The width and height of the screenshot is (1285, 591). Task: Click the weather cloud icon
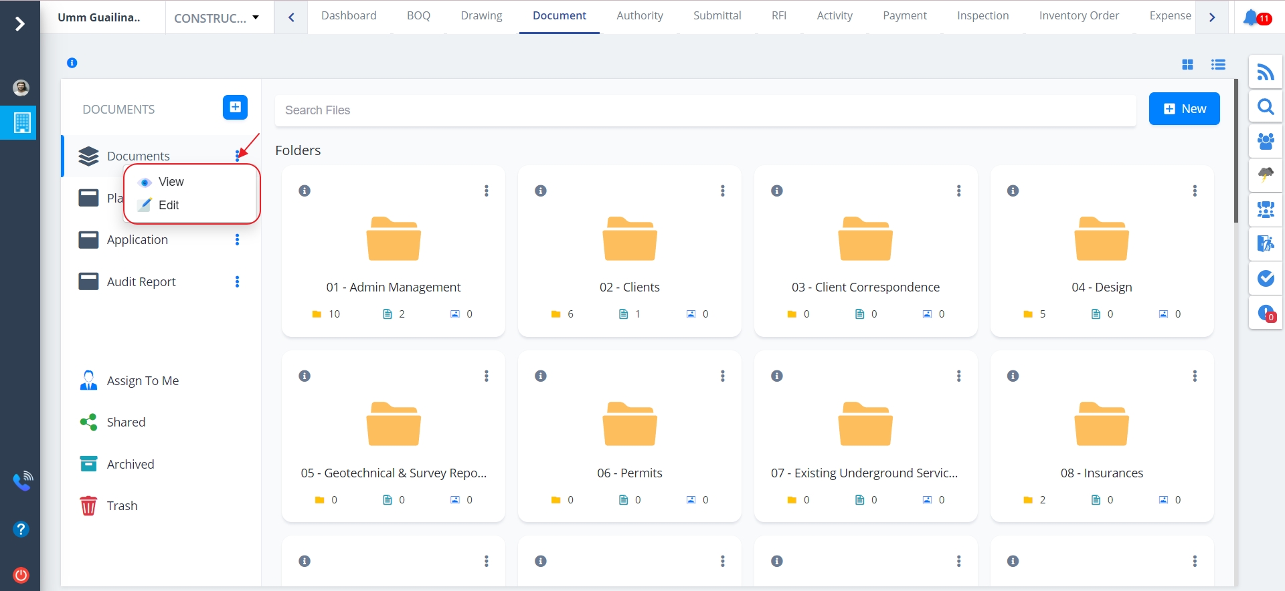click(x=1265, y=175)
